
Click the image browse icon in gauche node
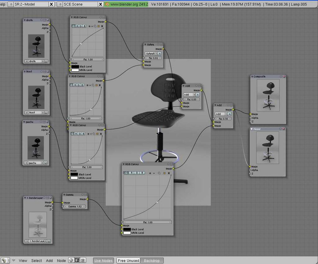[x=45, y=163]
